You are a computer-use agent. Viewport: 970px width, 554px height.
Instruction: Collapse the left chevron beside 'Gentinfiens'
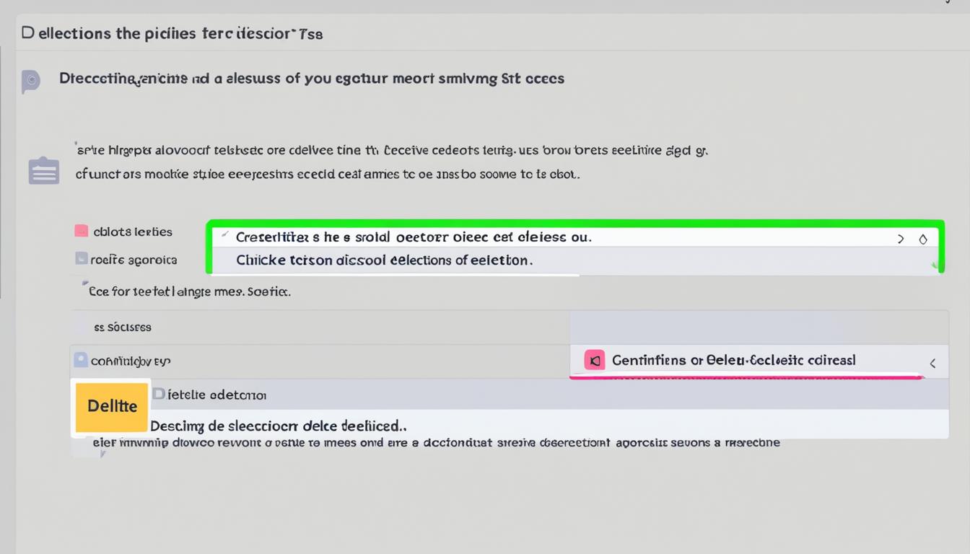(x=932, y=364)
